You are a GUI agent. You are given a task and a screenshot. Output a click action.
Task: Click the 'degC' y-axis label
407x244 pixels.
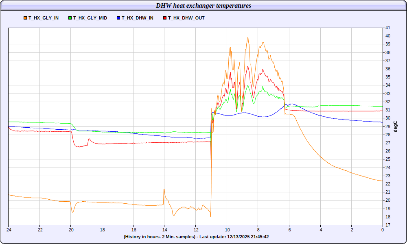tap(394, 126)
